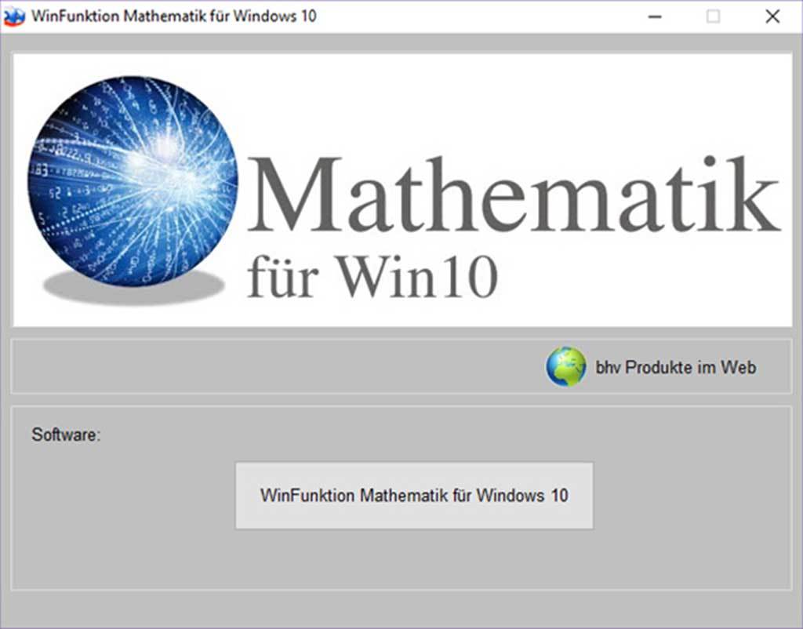
Task: Click the green globe icon next to bhv Produkte
Action: click(566, 367)
